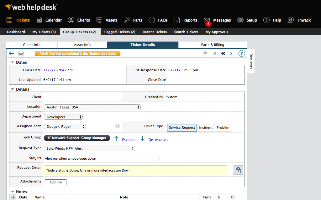This screenshot has height=200, width=321.
Task: Print the ticket with the printer icon
Action: 21,53
